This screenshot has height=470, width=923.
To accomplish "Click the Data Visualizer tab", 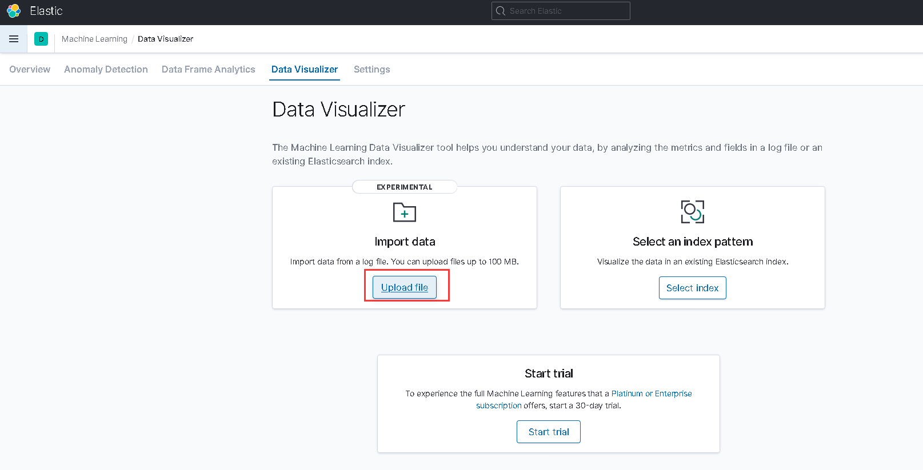I will [x=305, y=69].
